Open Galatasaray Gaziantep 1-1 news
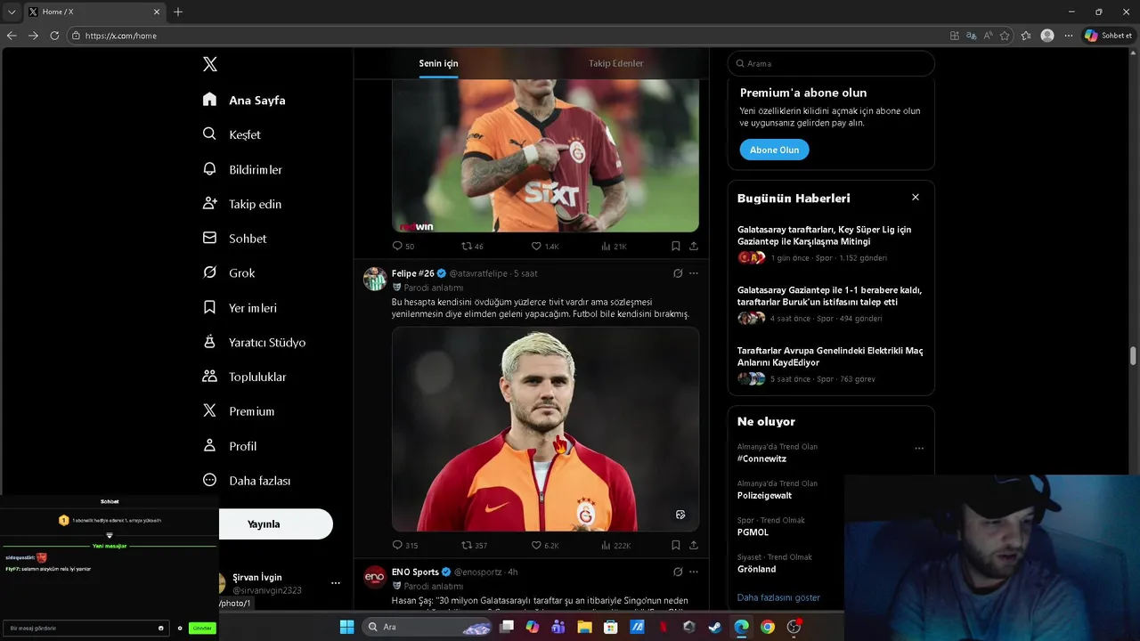 coord(830,304)
